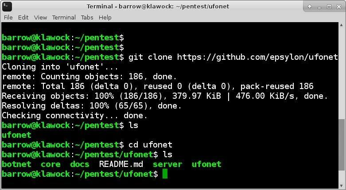Click the green cursor block at prompt
Image resolution: width=346 pixels, height=190 pixels.
(x=165, y=174)
